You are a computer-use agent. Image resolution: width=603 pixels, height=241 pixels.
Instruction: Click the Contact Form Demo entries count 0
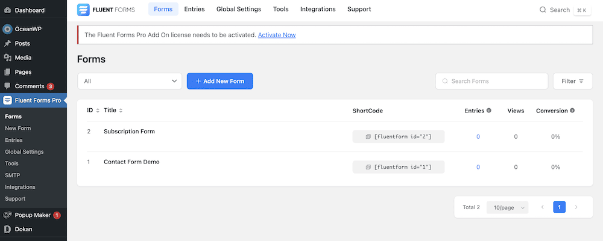[478, 168]
